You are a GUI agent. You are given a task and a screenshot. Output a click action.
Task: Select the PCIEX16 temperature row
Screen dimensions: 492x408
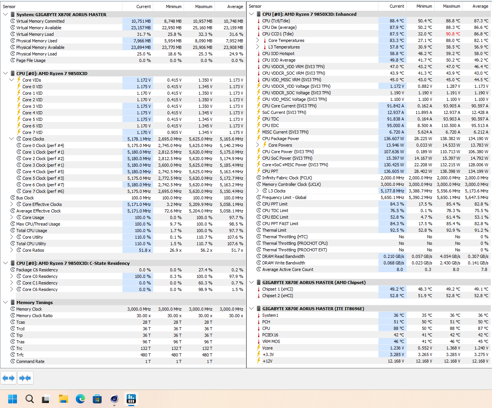pos(369,335)
